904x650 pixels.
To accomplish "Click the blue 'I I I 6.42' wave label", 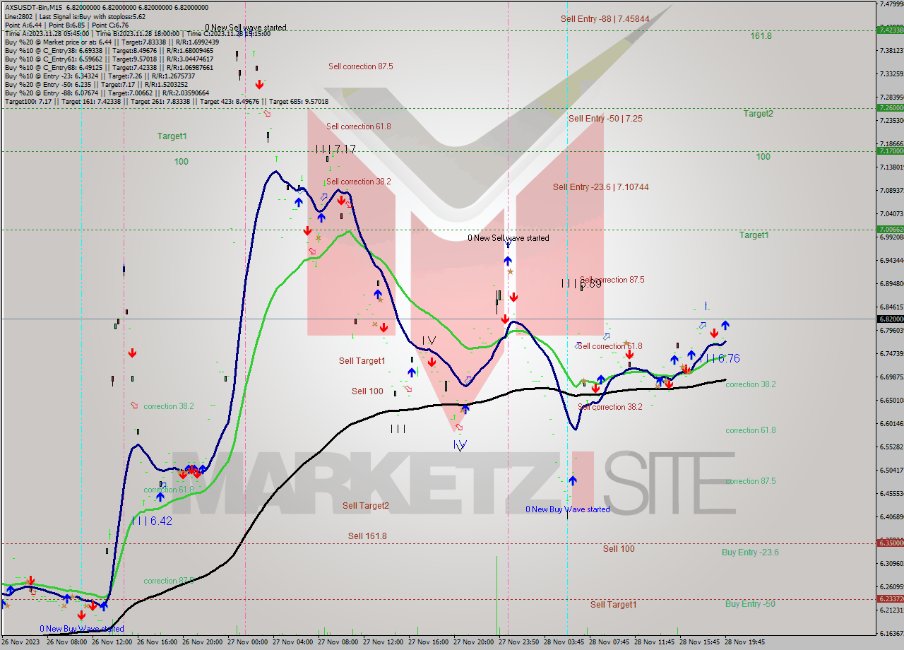I will coord(152,521).
